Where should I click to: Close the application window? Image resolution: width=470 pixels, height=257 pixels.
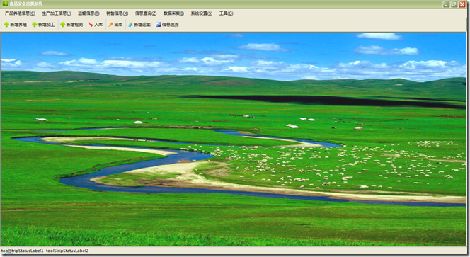coord(462,4)
